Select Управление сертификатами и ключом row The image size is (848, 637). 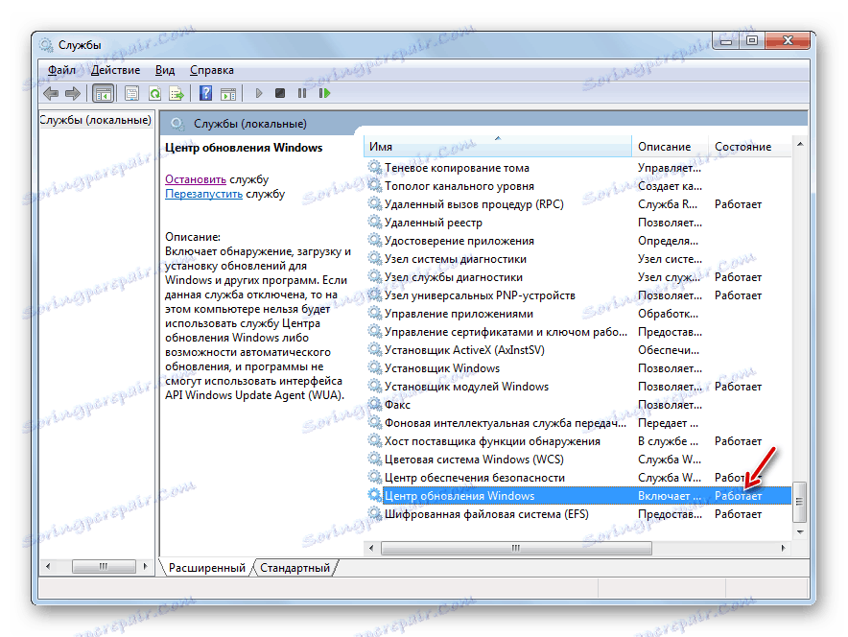pos(578,332)
